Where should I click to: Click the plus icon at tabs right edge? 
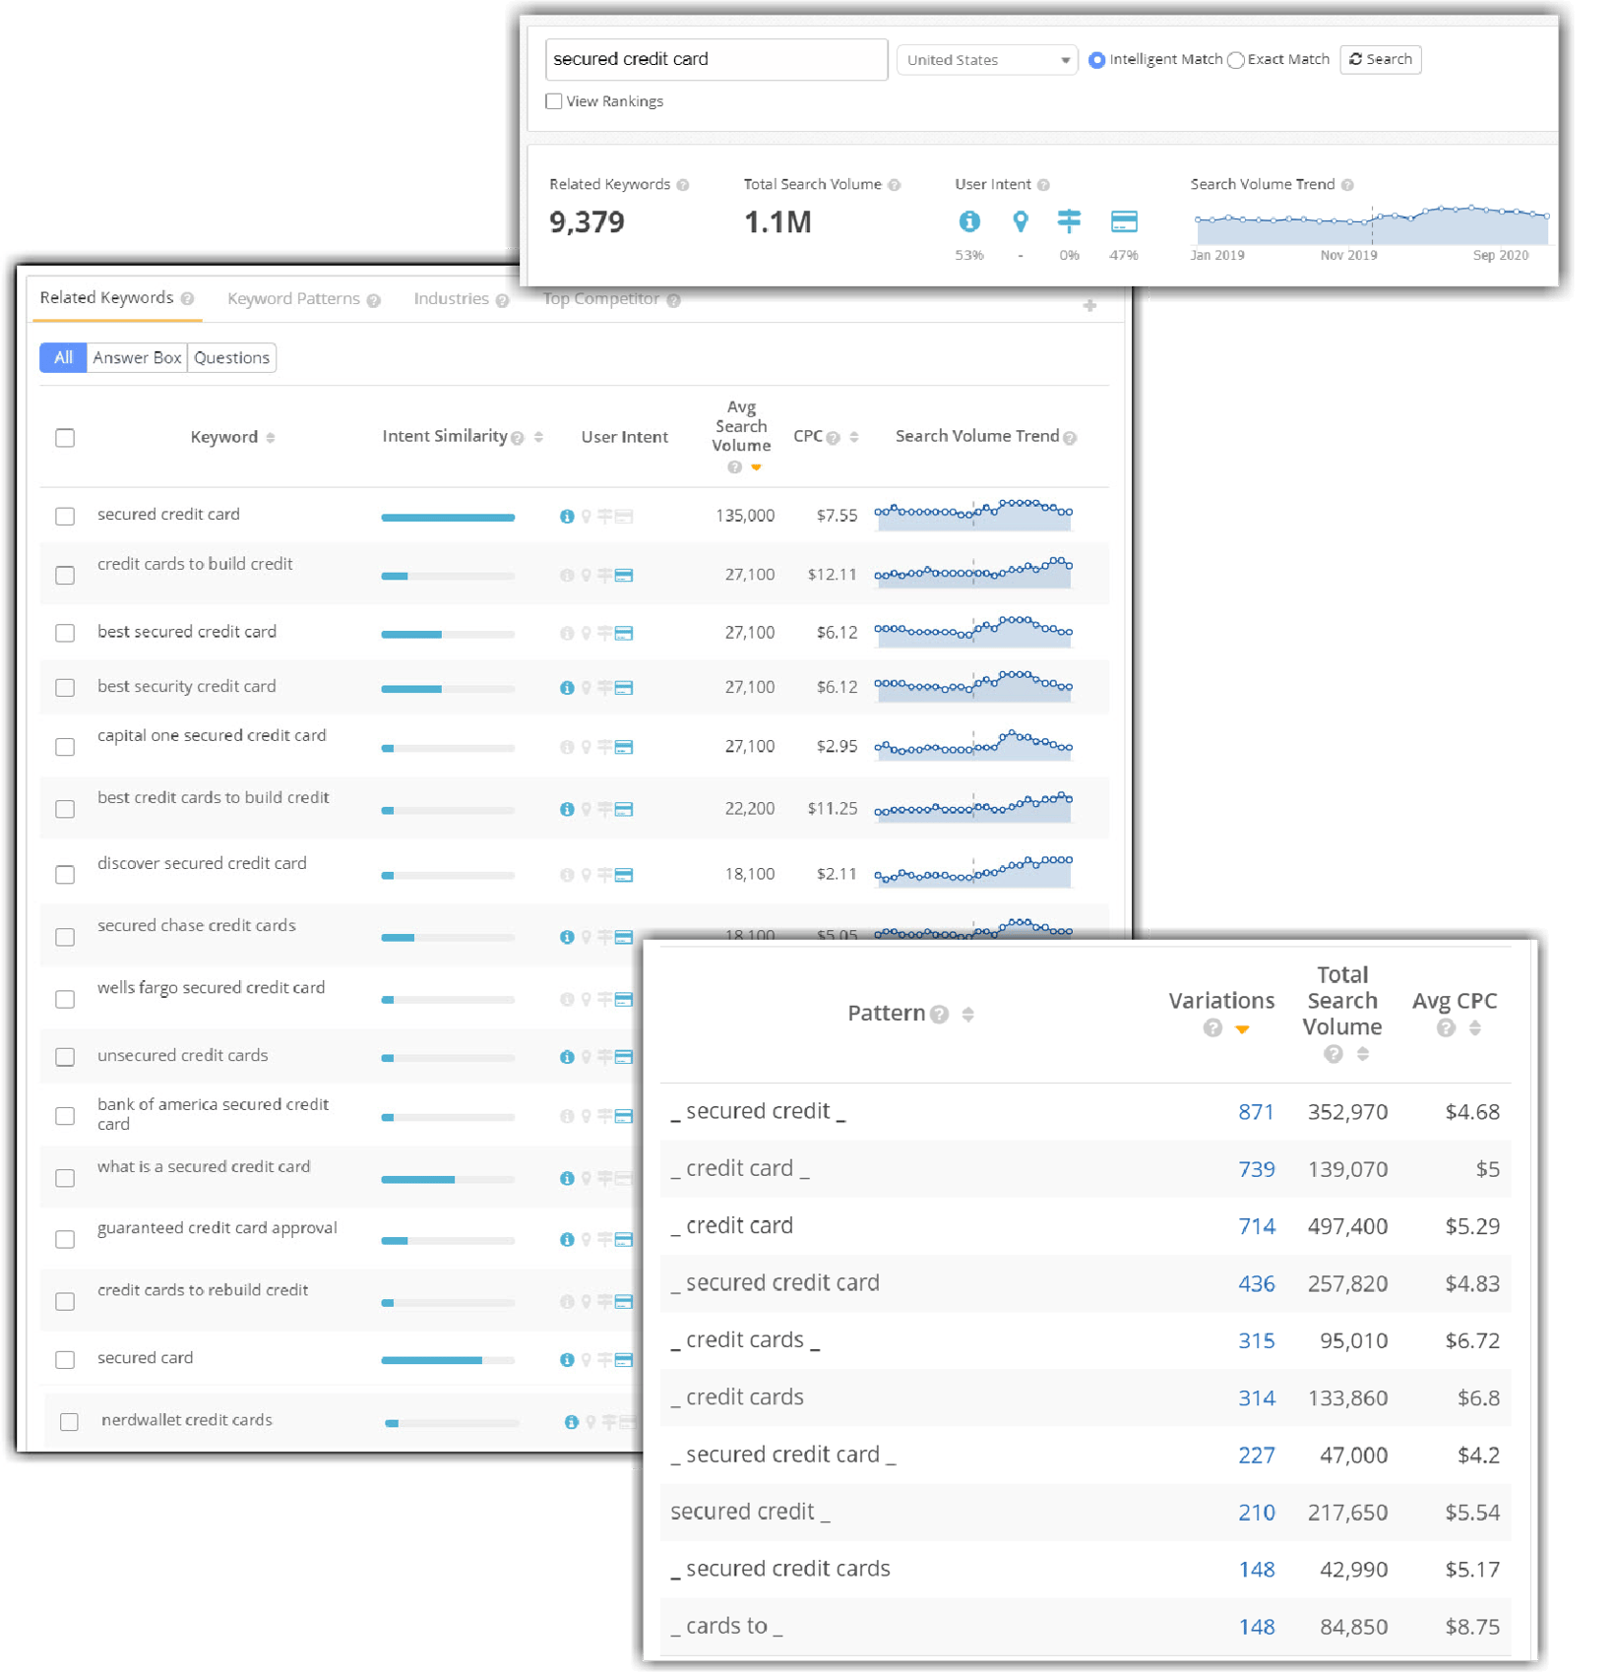(1089, 305)
